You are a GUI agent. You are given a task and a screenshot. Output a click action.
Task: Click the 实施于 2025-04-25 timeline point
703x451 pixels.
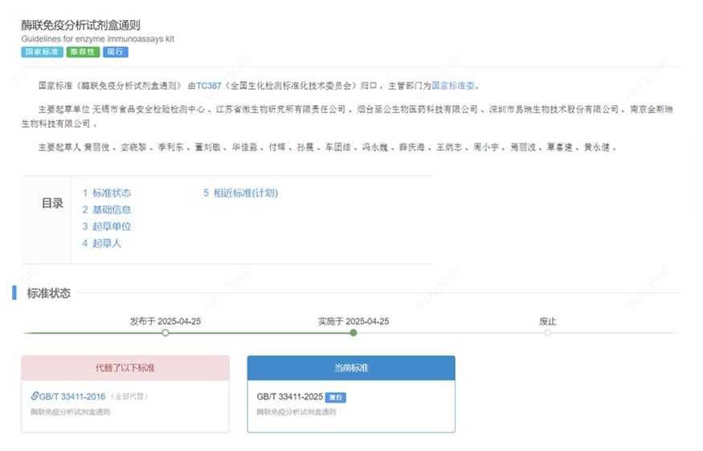pos(353,332)
